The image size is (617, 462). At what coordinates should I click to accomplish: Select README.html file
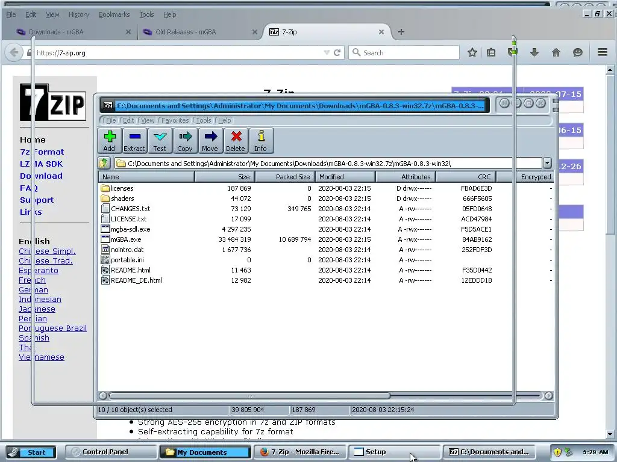[x=130, y=270]
